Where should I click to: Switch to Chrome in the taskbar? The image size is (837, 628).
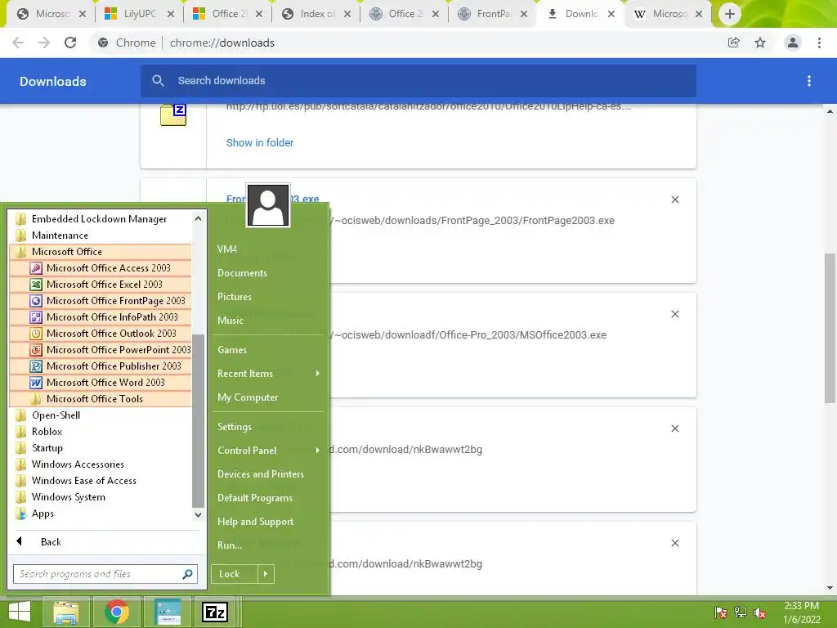click(117, 612)
